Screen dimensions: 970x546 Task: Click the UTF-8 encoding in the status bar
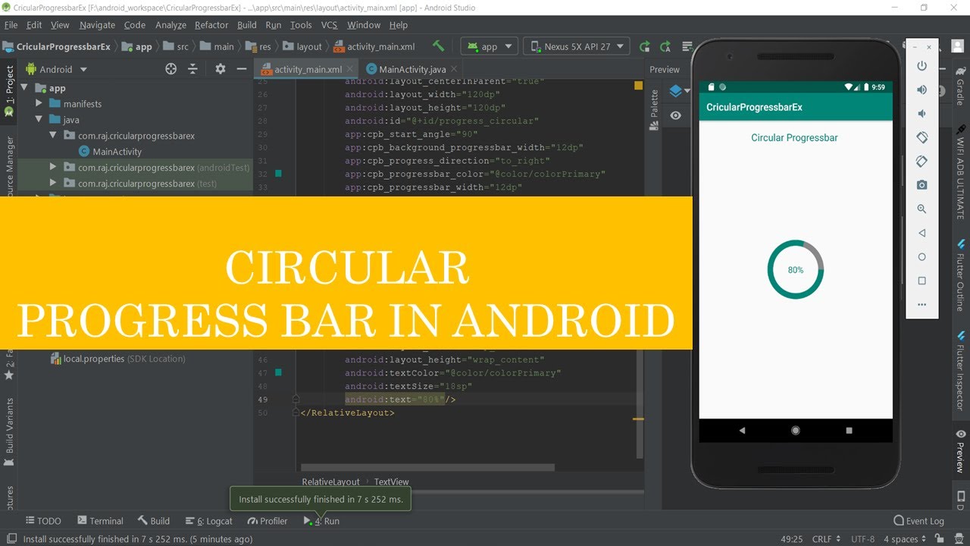pyautogui.click(x=862, y=539)
